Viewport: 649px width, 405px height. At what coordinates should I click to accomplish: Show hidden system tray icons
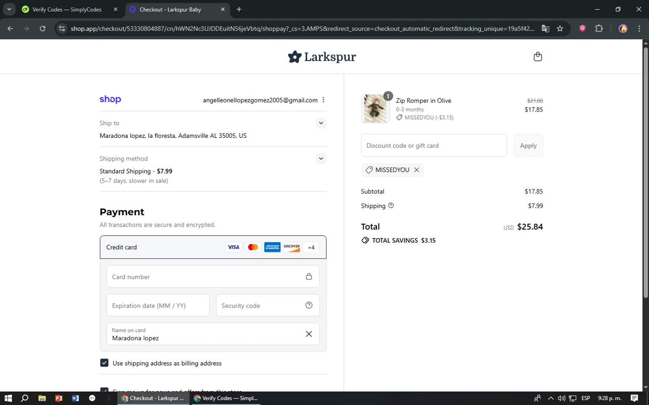[x=550, y=398]
